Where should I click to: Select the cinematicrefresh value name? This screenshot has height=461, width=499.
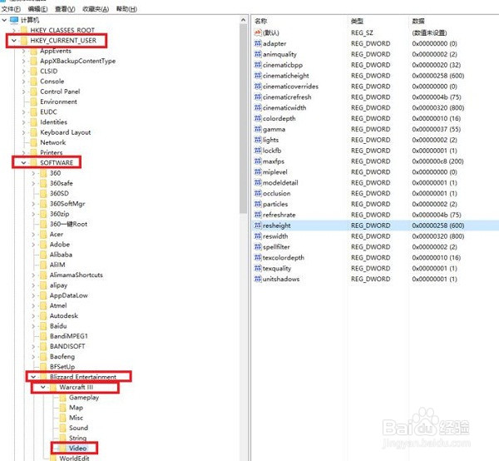coord(287,97)
